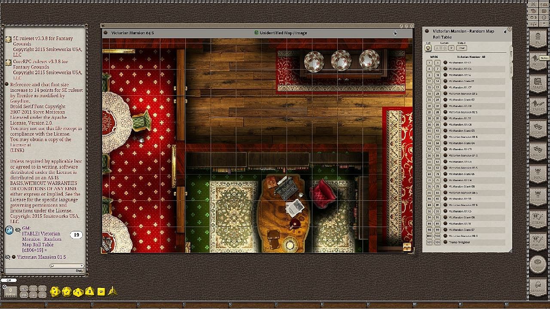550x309 pixels.
Task: Click Victorian Mansion - Random Map Roll Table title
Action: point(463,34)
